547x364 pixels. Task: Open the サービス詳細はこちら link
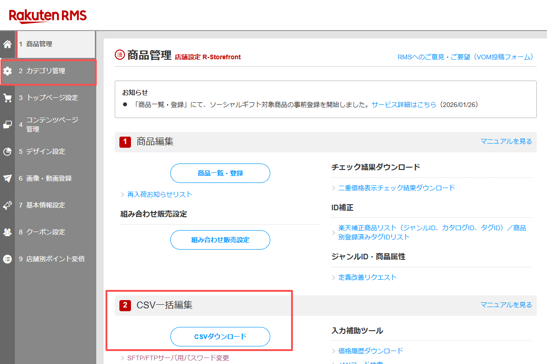(x=404, y=105)
